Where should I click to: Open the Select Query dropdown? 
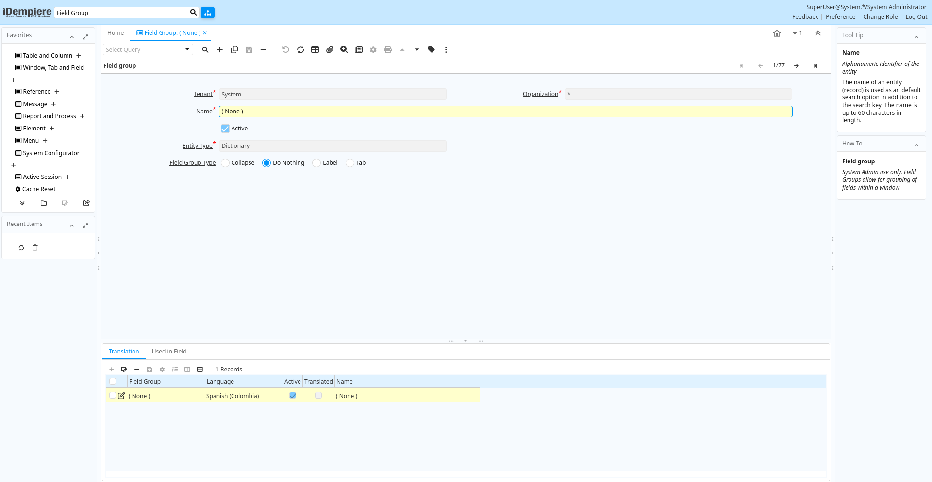point(187,49)
